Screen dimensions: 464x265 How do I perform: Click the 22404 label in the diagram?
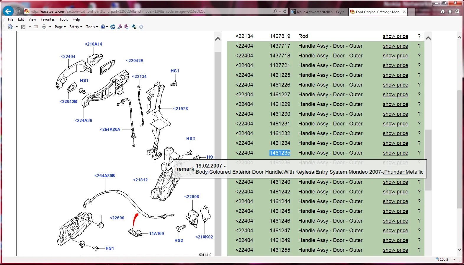point(68,57)
